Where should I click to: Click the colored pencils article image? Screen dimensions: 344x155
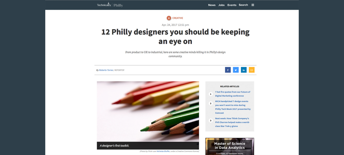click(148, 111)
